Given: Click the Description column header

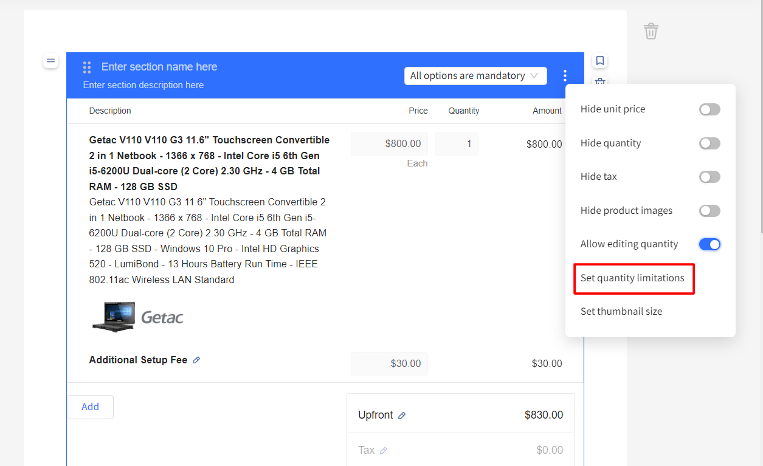Looking at the screenshot, I should coord(110,111).
